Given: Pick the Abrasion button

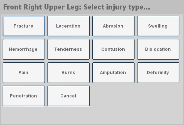Looking at the screenshot, I should [x=113, y=26].
